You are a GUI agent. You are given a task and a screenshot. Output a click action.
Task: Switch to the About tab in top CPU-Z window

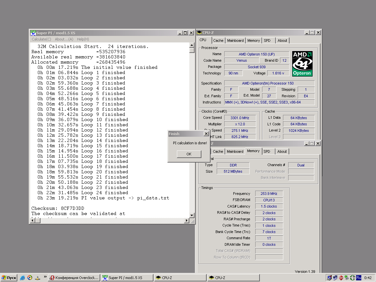(x=282, y=40)
